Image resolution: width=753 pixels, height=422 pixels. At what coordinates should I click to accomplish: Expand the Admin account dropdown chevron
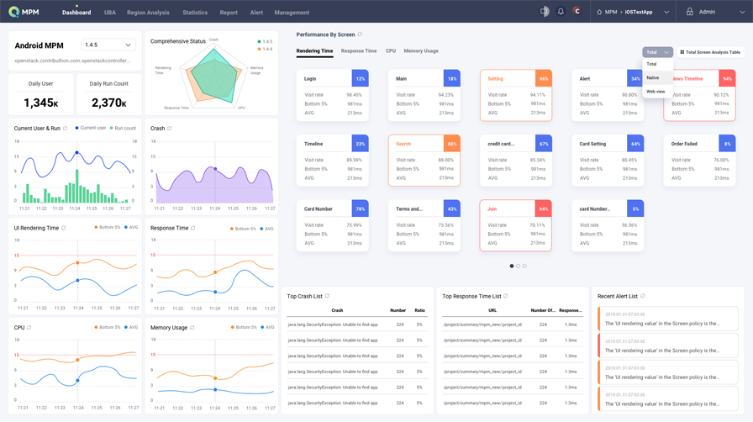(742, 12)
